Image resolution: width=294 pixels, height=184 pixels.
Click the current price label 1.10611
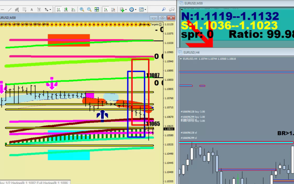point(169,129)
